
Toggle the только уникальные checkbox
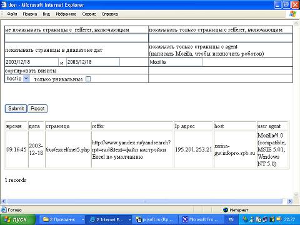tap(88, 79)
